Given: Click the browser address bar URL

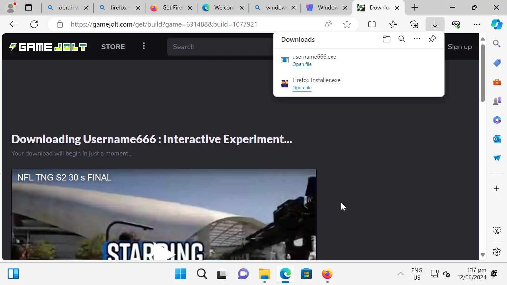Looking at the screenshot, I should (164, 24).
